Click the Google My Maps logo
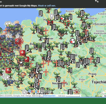106x104 pixels. [x=40, y=91]
